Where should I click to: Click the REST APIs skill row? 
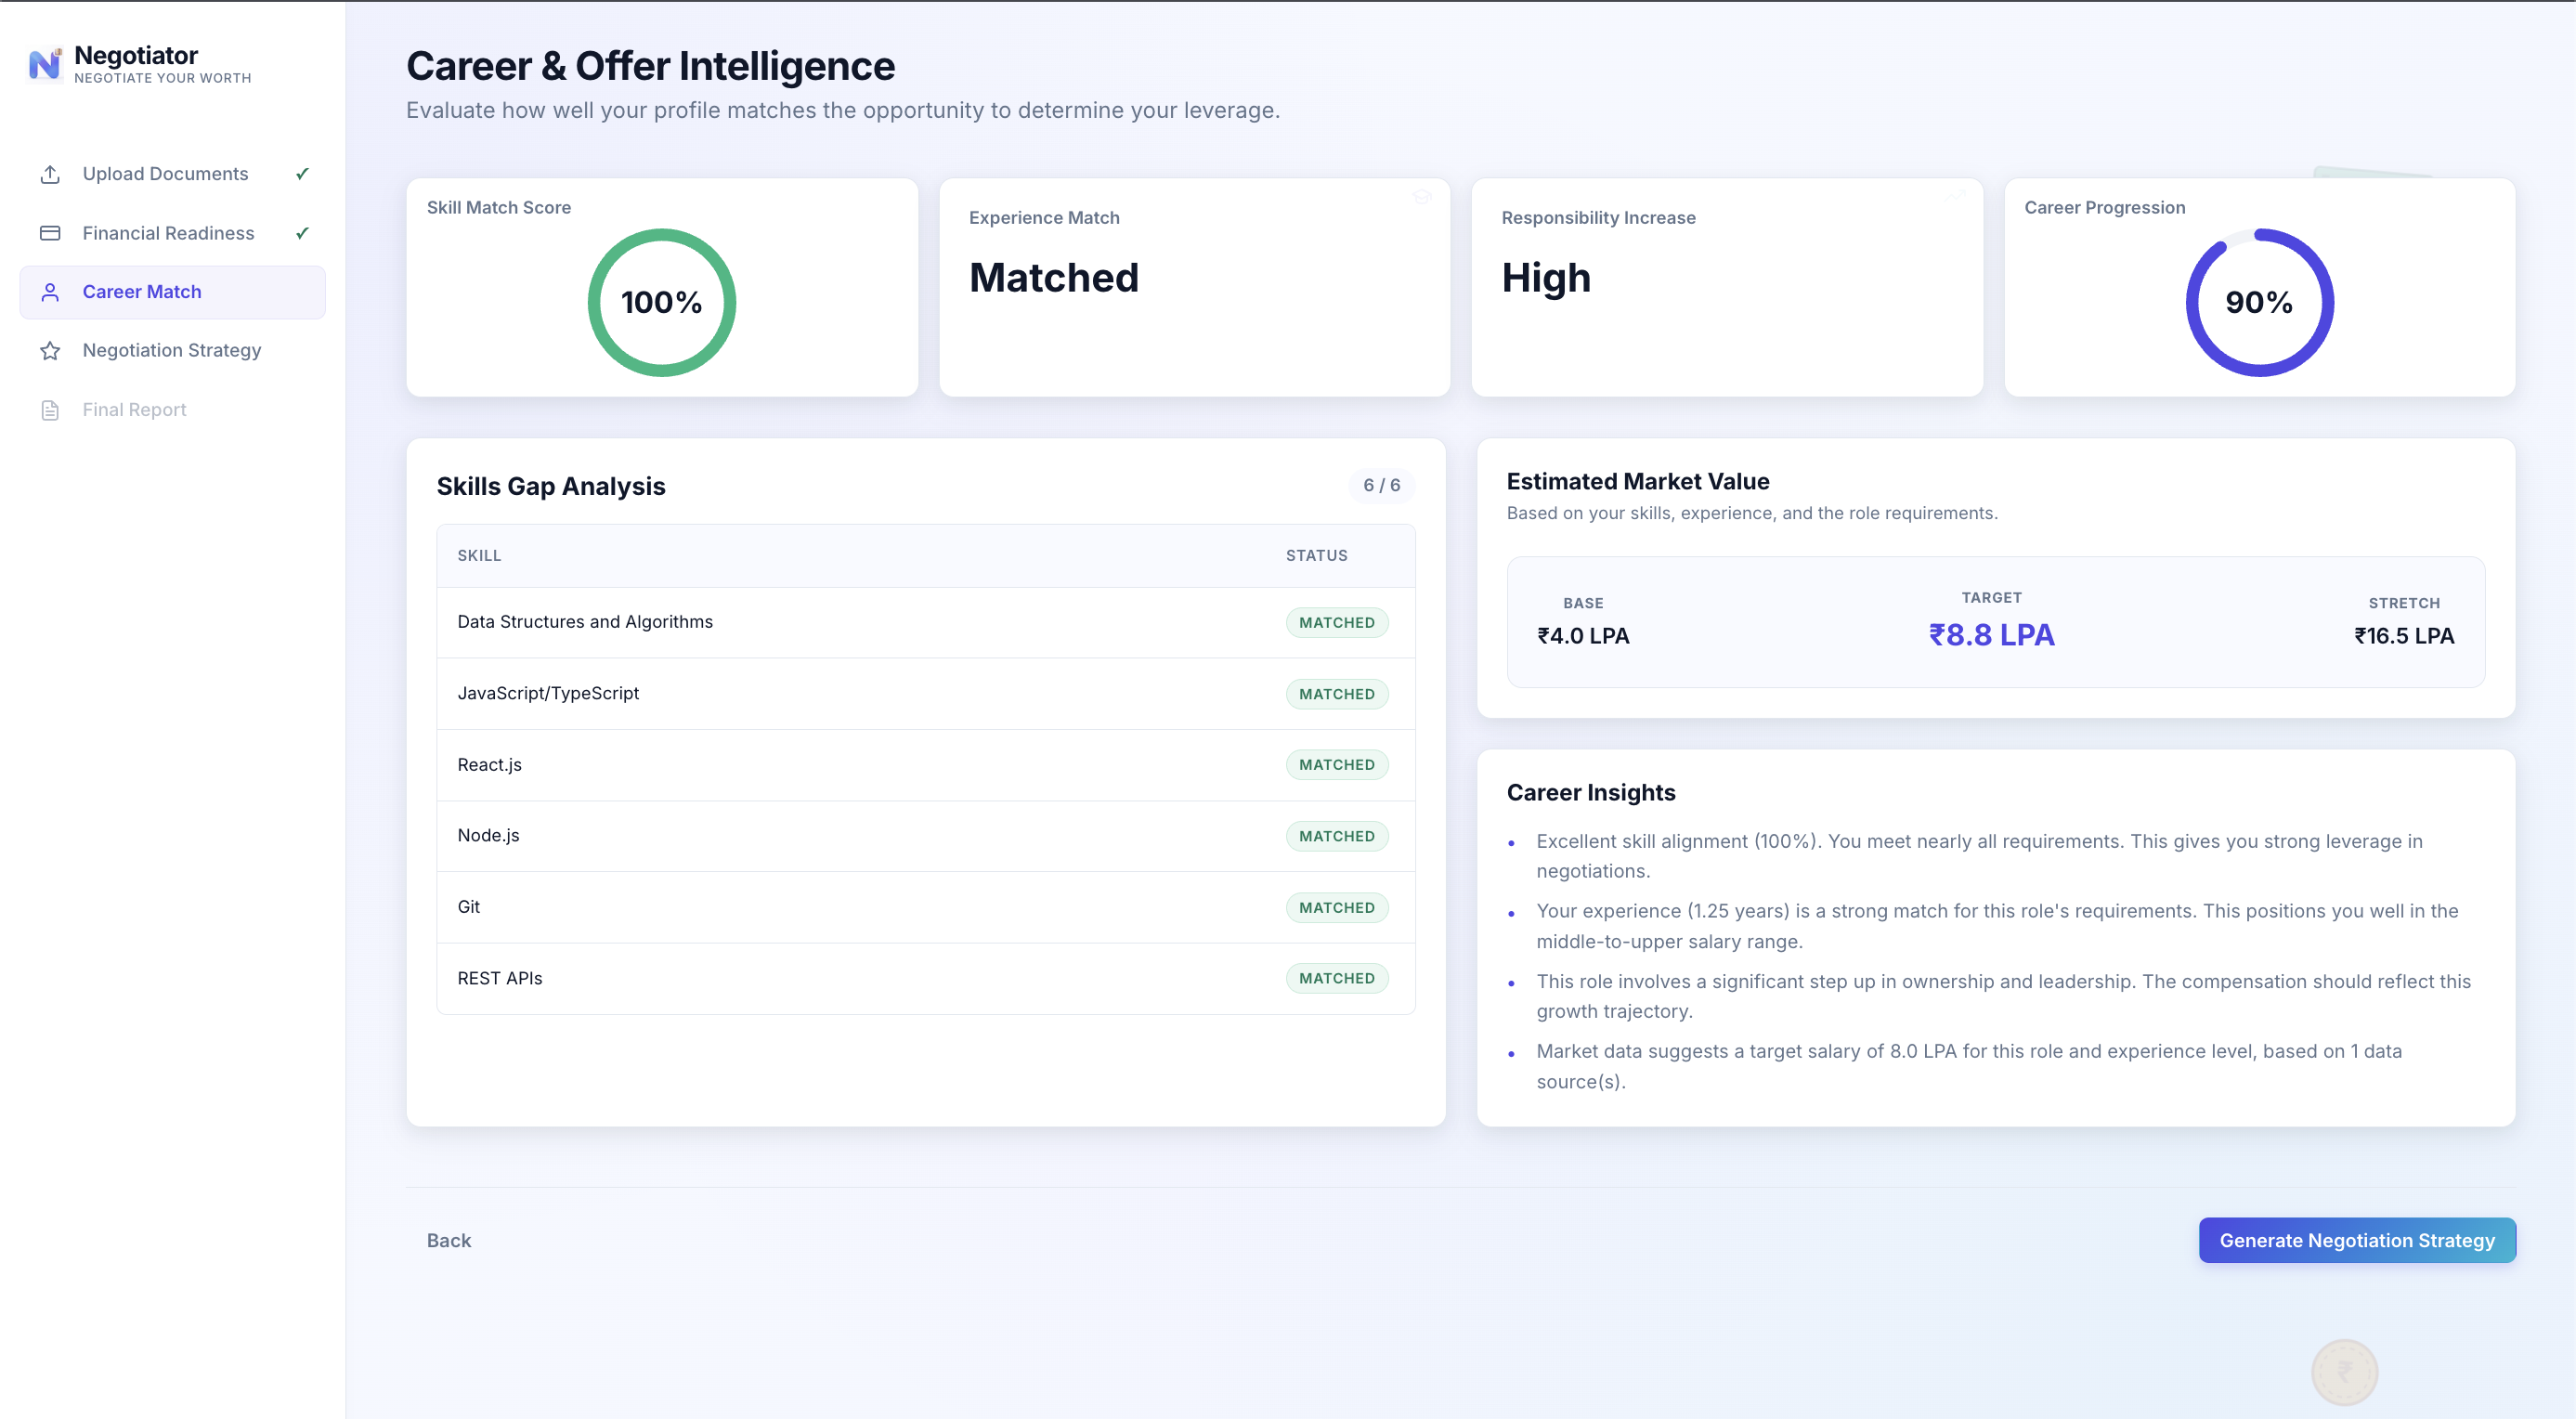click(x=926, y=978)
